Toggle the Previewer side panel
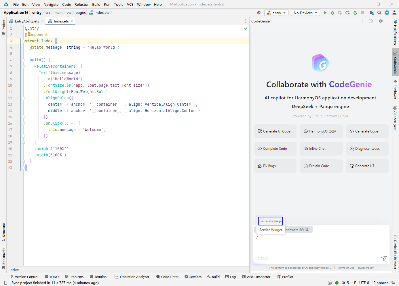The height and width of the screenshot is (286, 399). click(395, 90)
